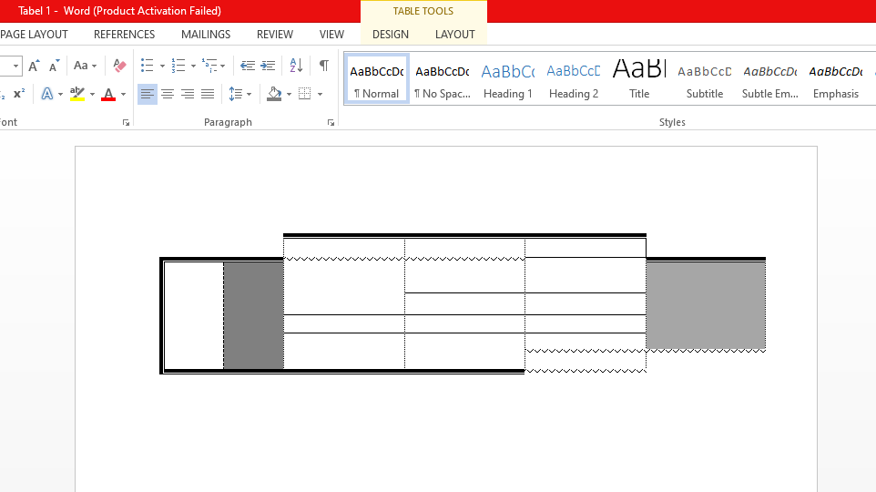Open Table Tools Layout tab
The width and height of the screenshot is (876, 492).
click(454, 35)
